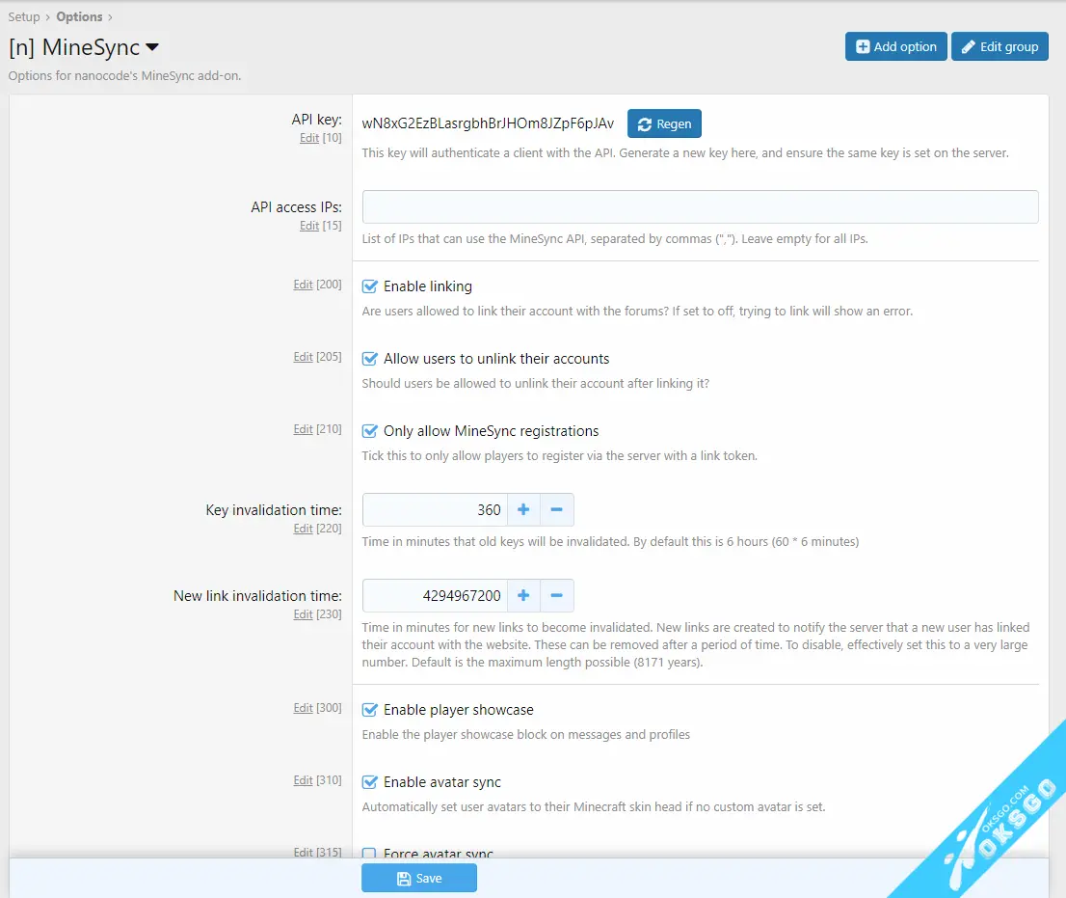
Task: Save the MineSync options
Action: pyautogui.click(x=419, y=878)
